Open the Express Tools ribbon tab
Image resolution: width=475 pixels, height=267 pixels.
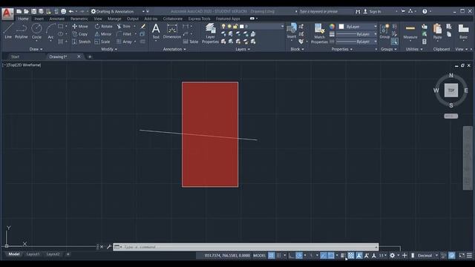click(x=199, y=19)
